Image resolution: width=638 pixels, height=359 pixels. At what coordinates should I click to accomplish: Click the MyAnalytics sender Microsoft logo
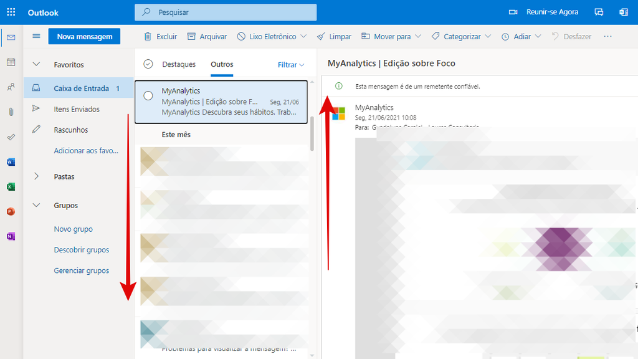338,113
